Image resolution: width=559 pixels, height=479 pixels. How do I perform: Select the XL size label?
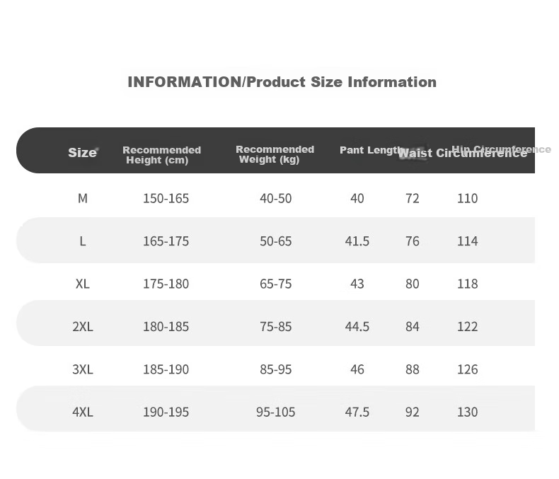[x=83, y=284]
